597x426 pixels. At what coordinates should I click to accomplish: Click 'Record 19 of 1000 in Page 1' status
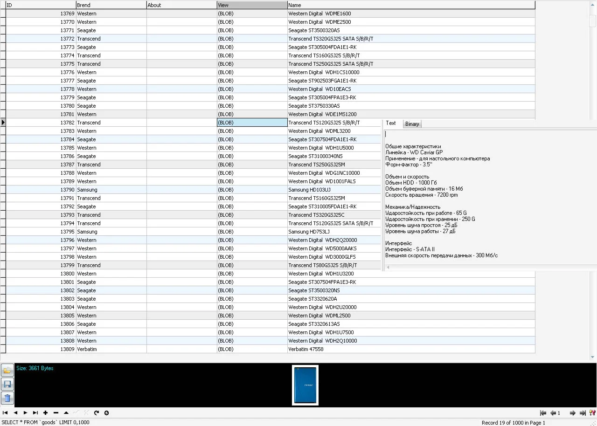pos(513,423)
